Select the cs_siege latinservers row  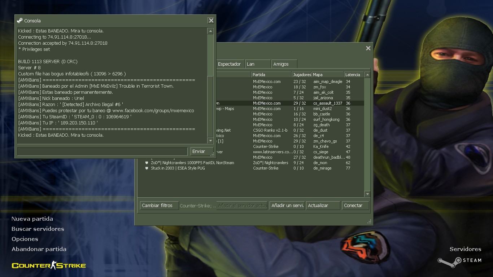pos(290,152)
